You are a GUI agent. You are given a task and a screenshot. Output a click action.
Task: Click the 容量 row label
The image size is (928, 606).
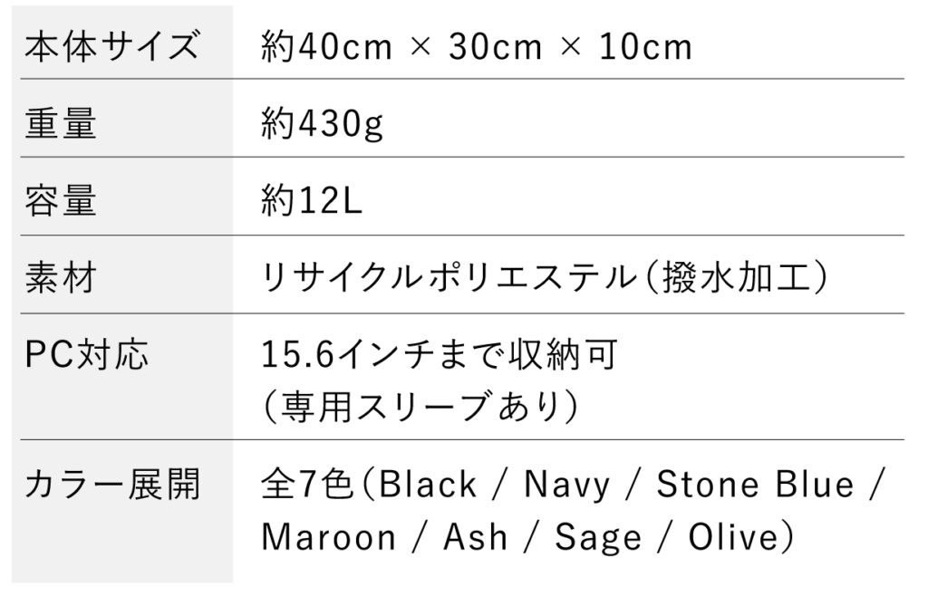61,200
